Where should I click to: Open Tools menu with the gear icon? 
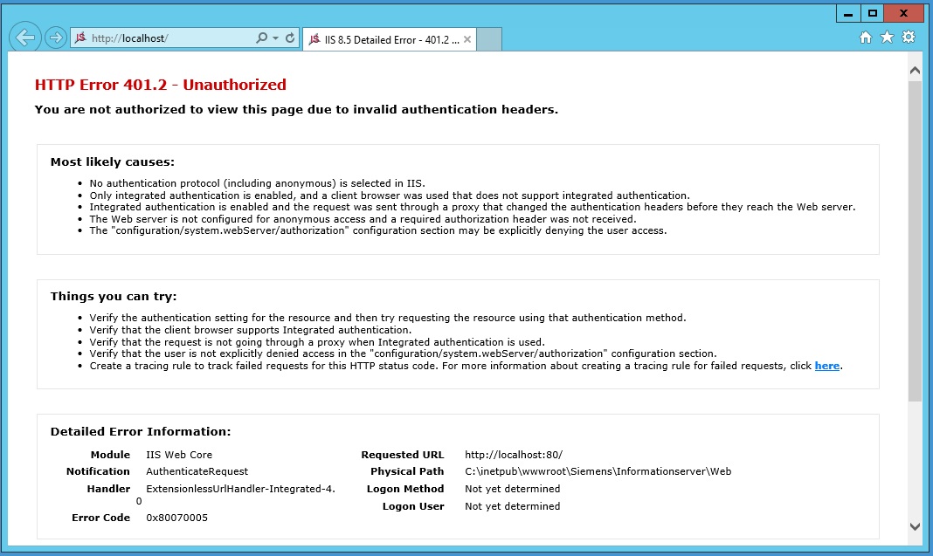909,37
